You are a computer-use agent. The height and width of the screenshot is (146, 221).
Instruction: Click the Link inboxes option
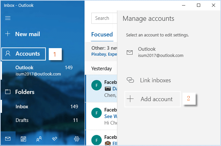click(149, 80)
